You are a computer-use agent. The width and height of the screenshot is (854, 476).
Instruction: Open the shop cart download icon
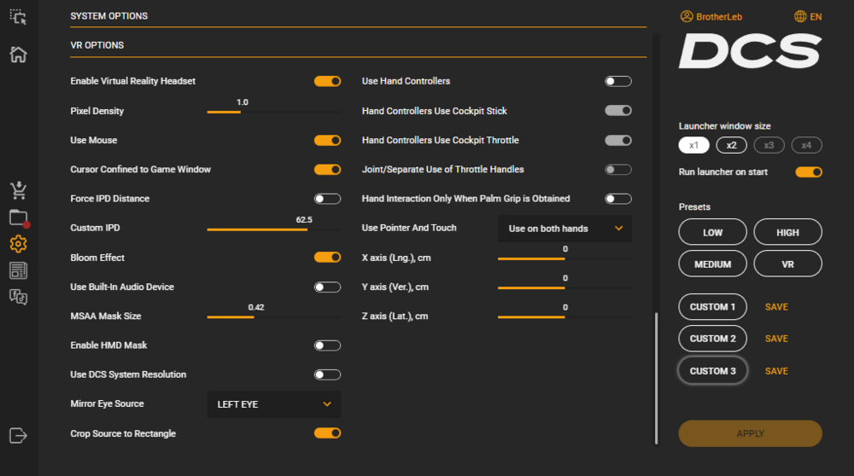[18, 189]
